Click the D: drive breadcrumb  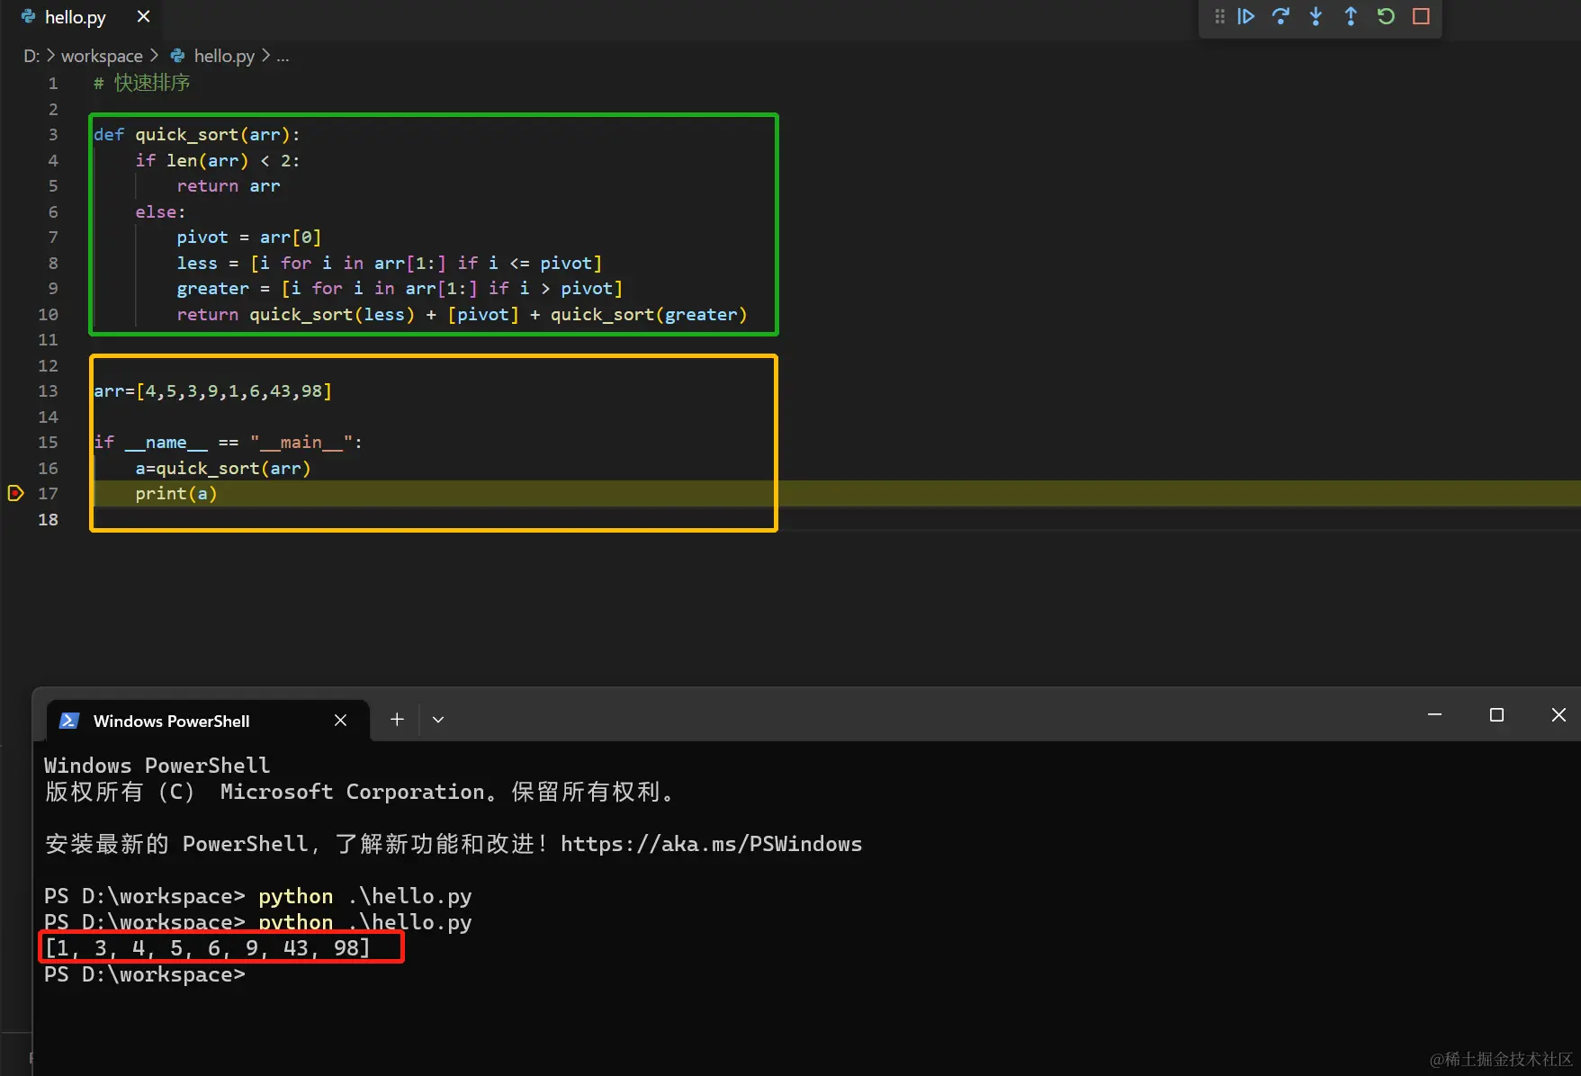[x=31, y=56]
